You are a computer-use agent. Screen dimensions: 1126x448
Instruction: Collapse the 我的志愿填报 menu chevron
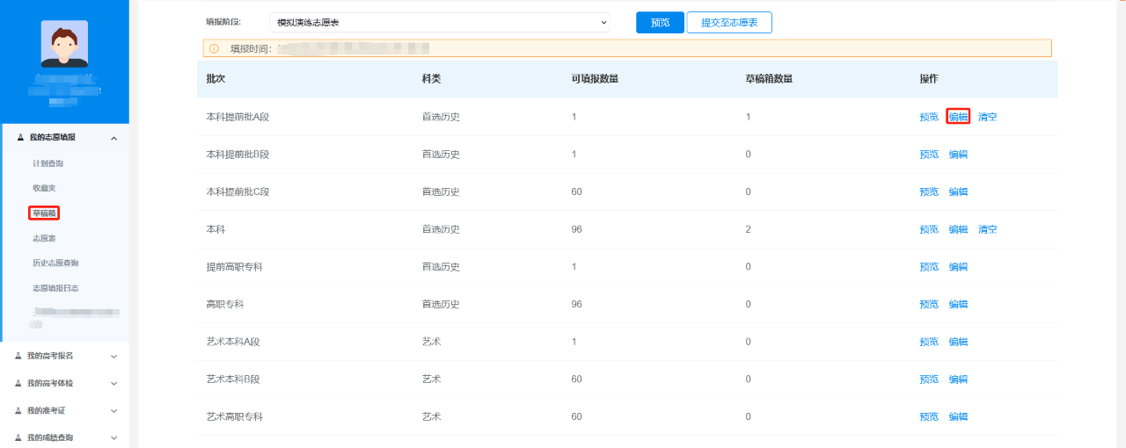pos(113,138)
